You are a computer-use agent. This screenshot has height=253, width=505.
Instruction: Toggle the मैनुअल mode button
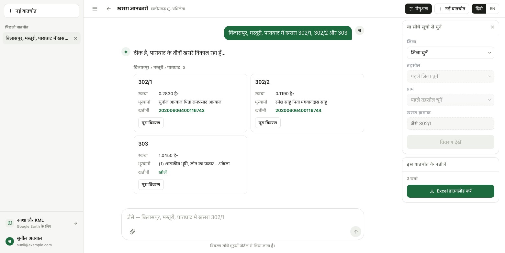coord(418,9)
